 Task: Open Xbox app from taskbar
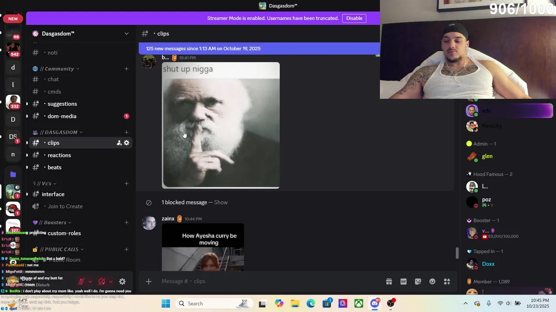(x=359, y=303)
